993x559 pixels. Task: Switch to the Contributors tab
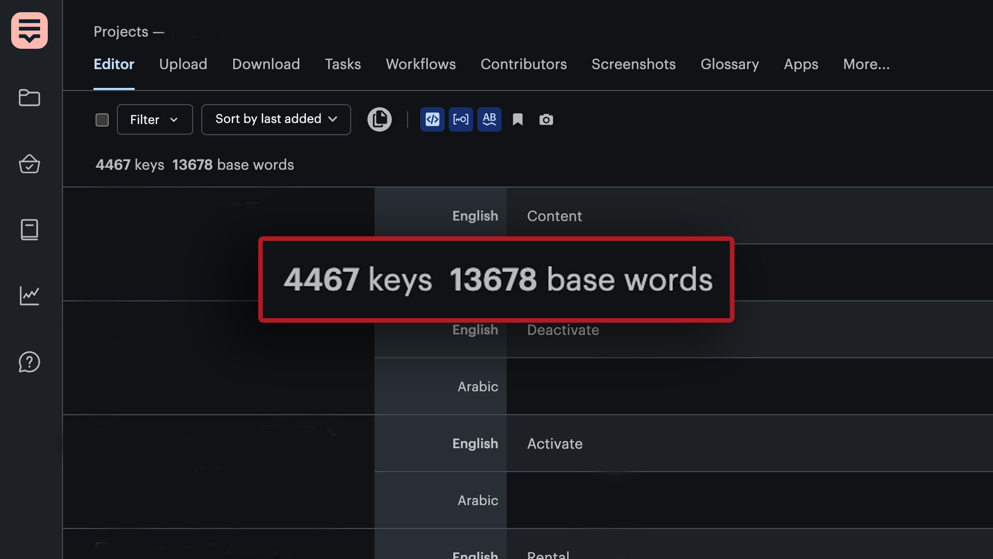523,64
